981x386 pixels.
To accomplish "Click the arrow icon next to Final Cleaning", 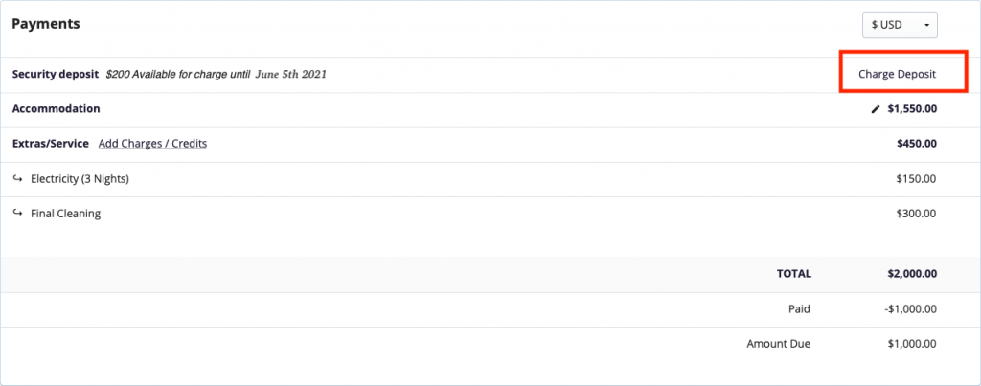I will 17,214.
